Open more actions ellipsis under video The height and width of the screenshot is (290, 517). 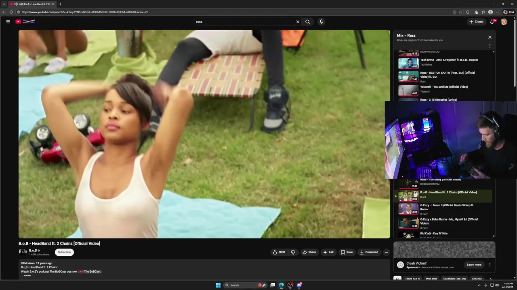(386, 252)
